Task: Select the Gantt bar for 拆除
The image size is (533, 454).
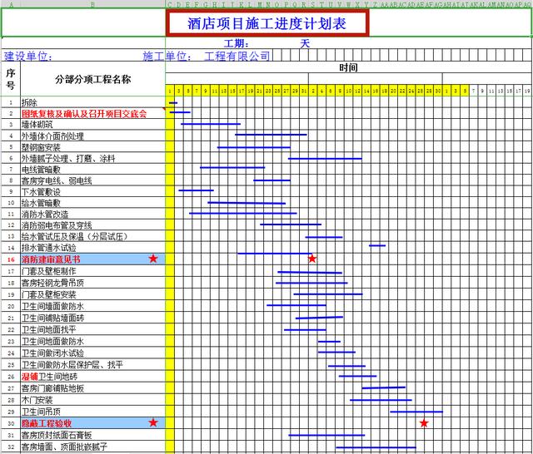Action: 173,103
